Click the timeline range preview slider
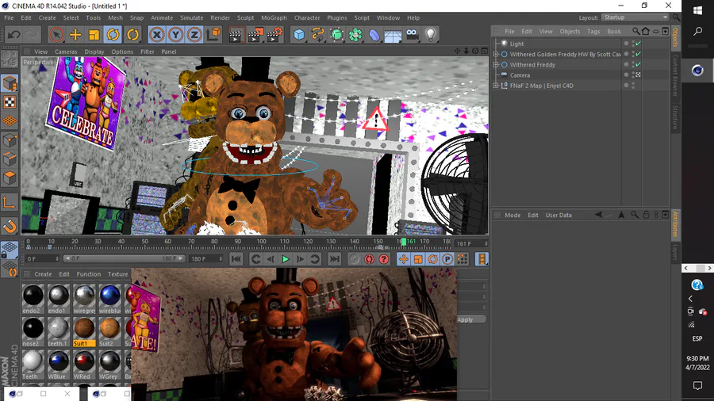 (124, 258)
